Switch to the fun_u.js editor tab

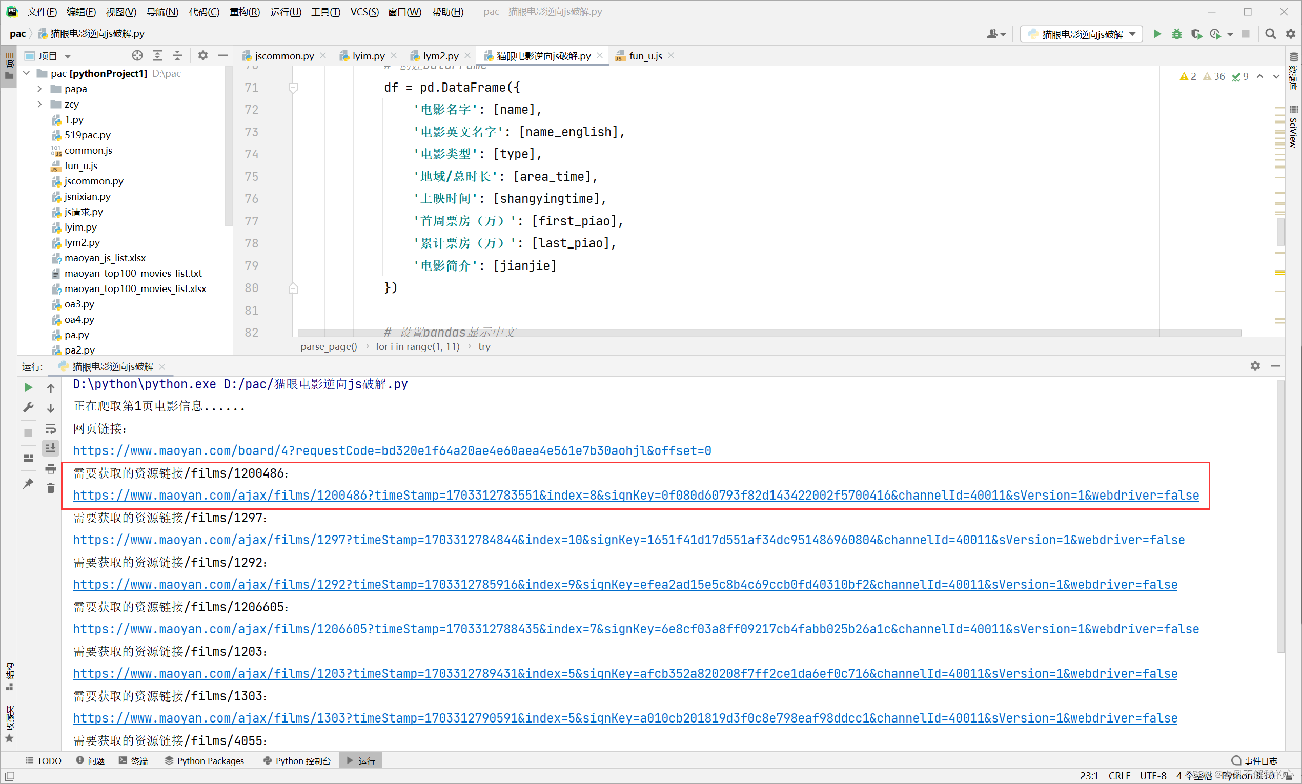(x=645, y=55)
